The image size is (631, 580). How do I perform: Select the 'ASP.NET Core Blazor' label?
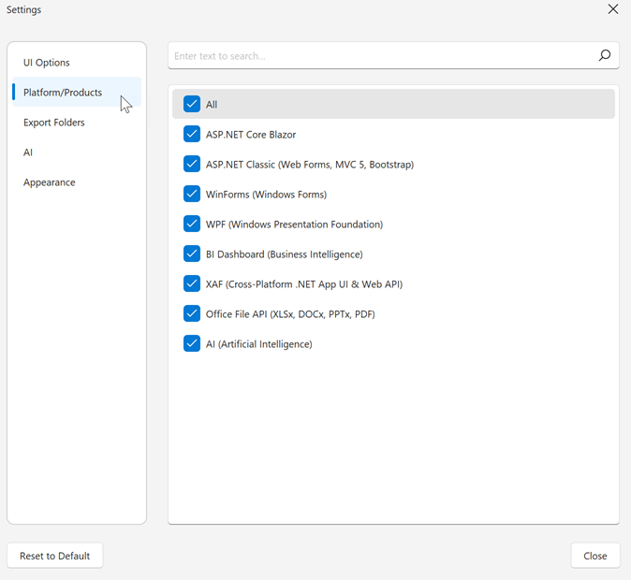(251, 135)
